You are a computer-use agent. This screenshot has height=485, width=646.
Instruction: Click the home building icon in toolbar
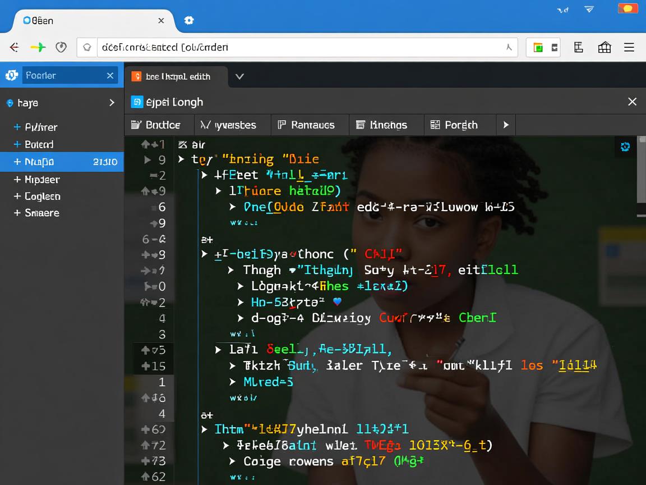point(605,48)
